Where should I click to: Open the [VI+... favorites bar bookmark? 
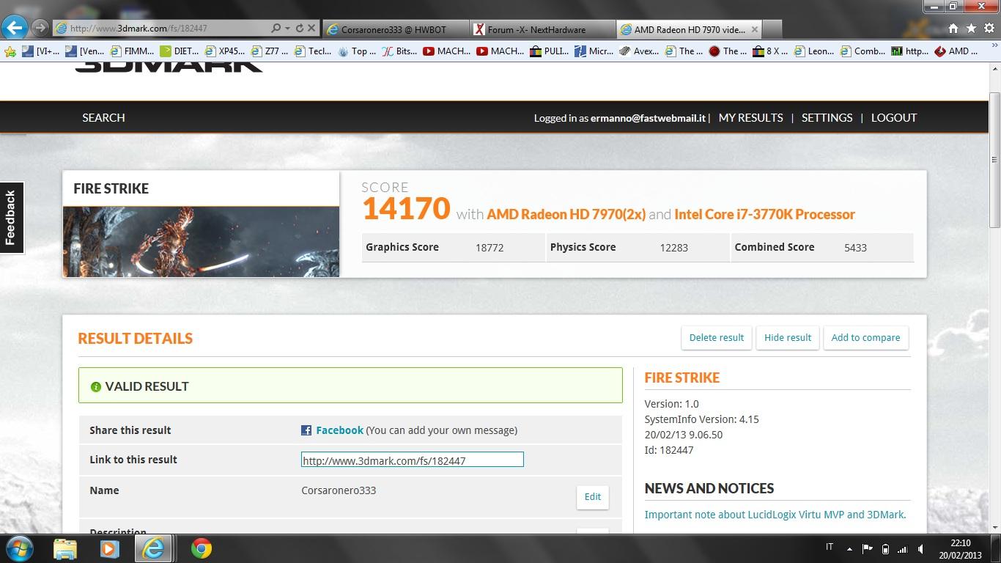tap(41, 51)
